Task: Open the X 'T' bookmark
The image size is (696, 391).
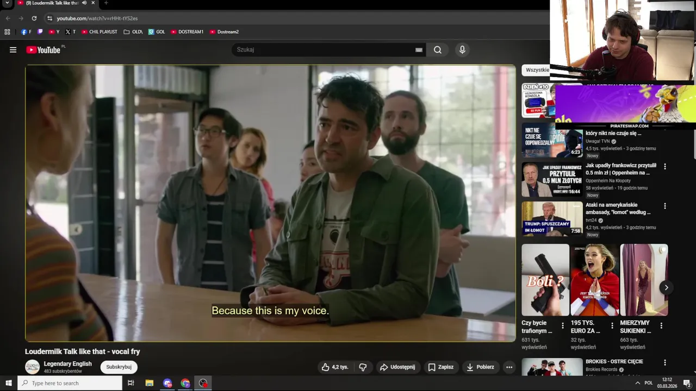Action: click(70, 32)
